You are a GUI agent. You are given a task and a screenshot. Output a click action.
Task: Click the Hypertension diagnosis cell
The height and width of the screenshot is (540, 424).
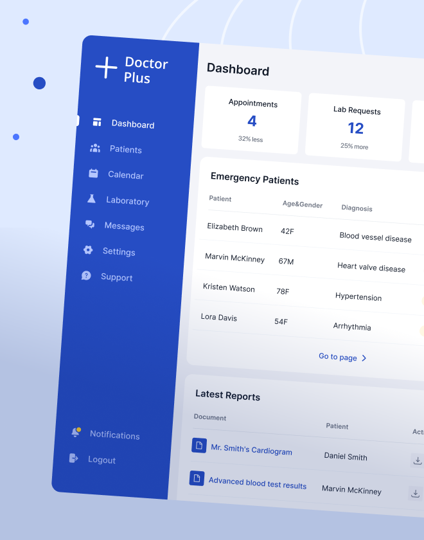[358, 296]
